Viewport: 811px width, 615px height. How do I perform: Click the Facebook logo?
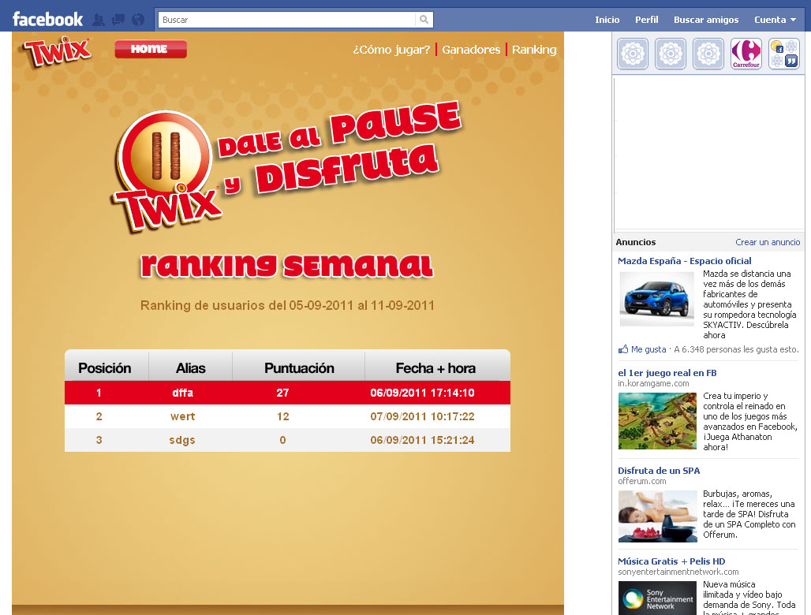(x=47, y=20)
